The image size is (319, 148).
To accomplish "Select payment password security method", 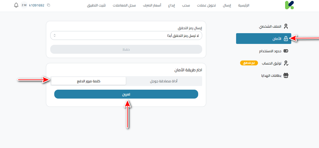I will (x=88, y=81).
